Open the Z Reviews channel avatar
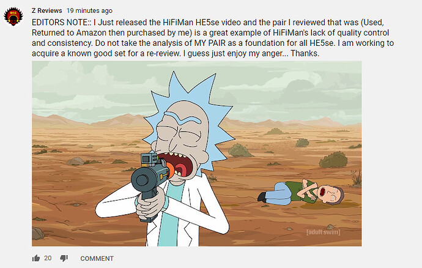Screen dimensions: 422x268 tap(13, 17)
